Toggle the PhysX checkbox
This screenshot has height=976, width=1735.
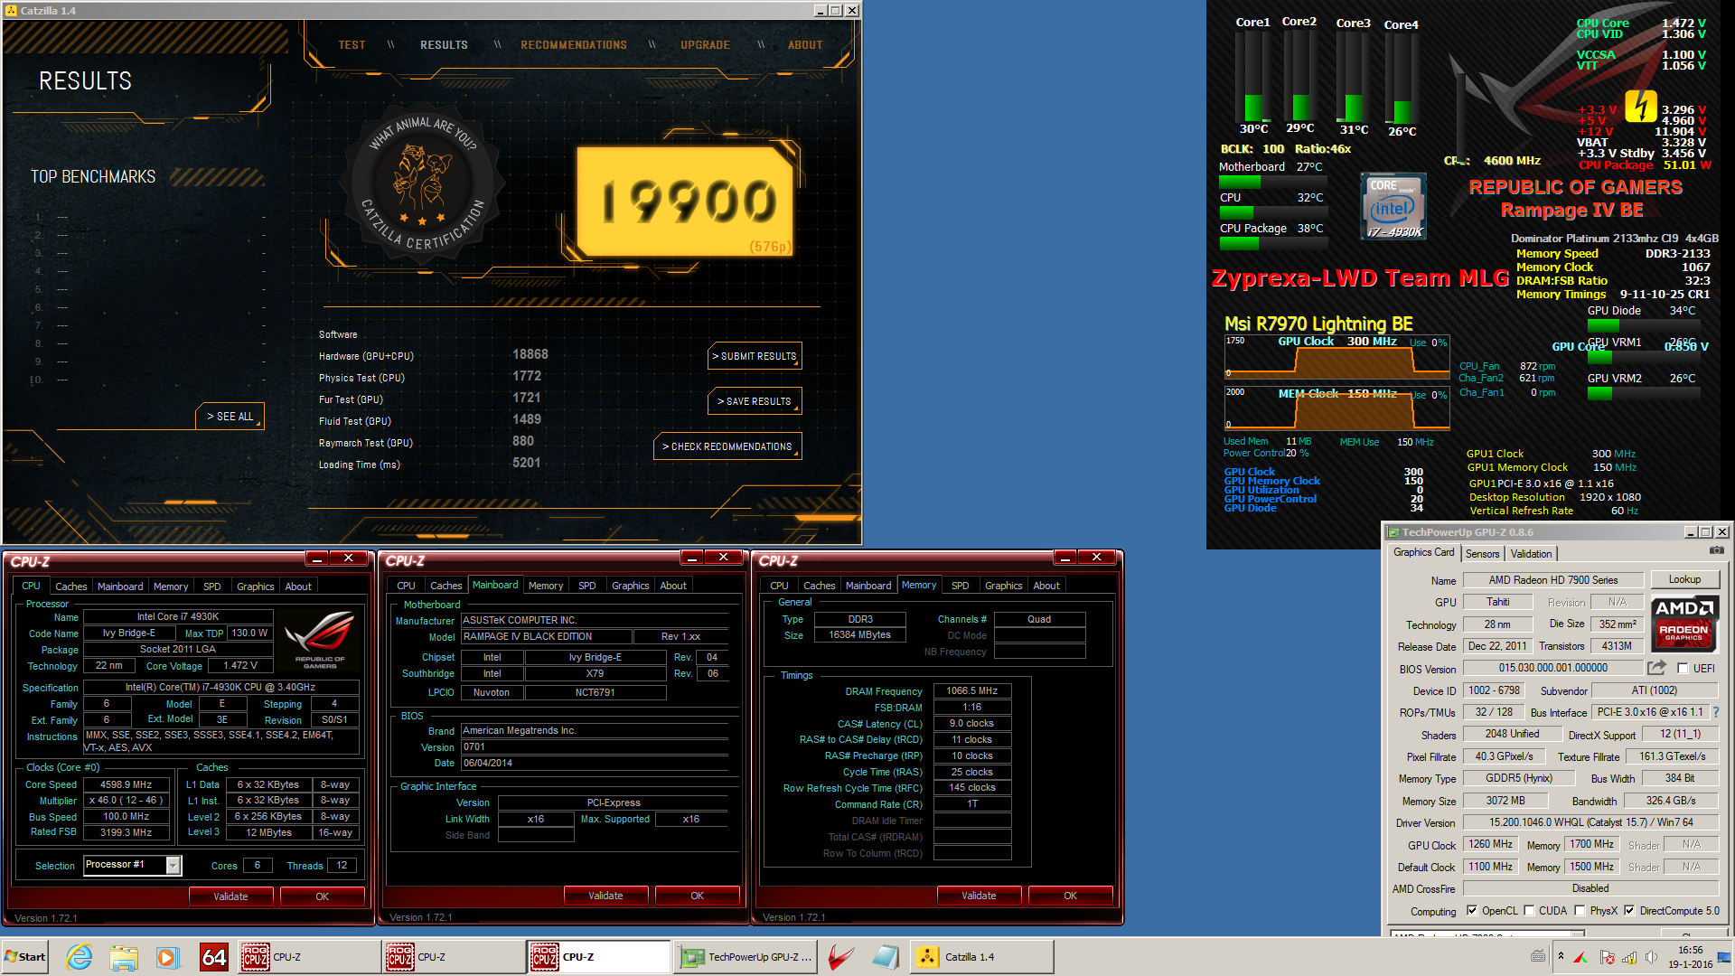[1580, 911]
